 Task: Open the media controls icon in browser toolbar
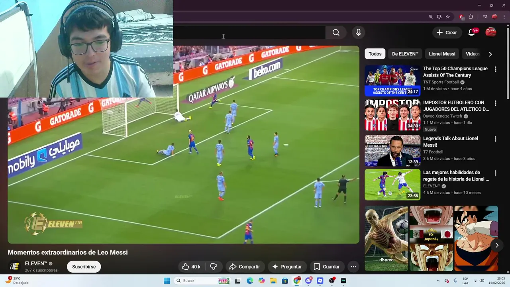(x=485, y=17)
